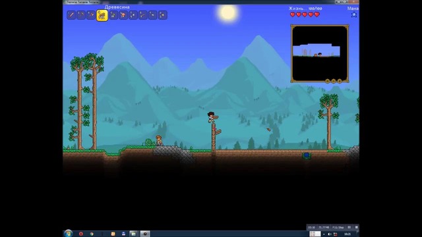Click the orange taskbar application icon
This screenshot has width=422, height=237.
(x=113, y=234)
